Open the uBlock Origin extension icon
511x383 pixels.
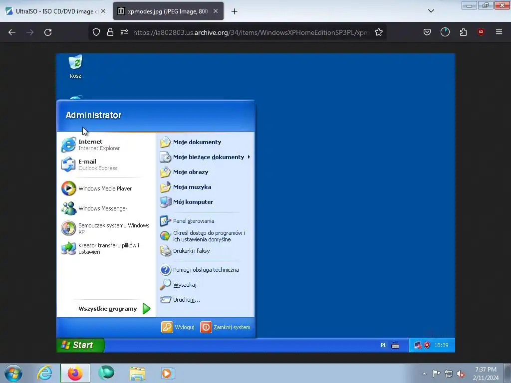pyautogui.click(x=481, y=32)
